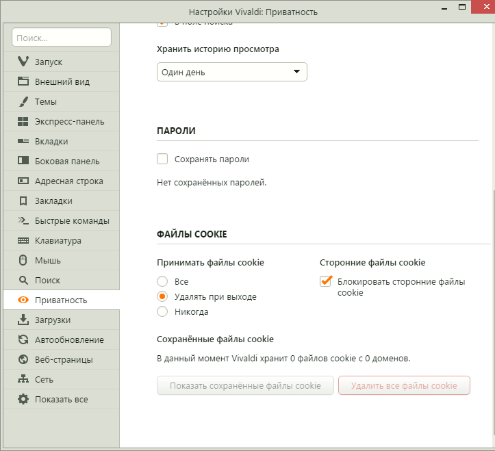495x451 pixels.
Task: Open the Темы brush icon
Action: coord(23,102)
